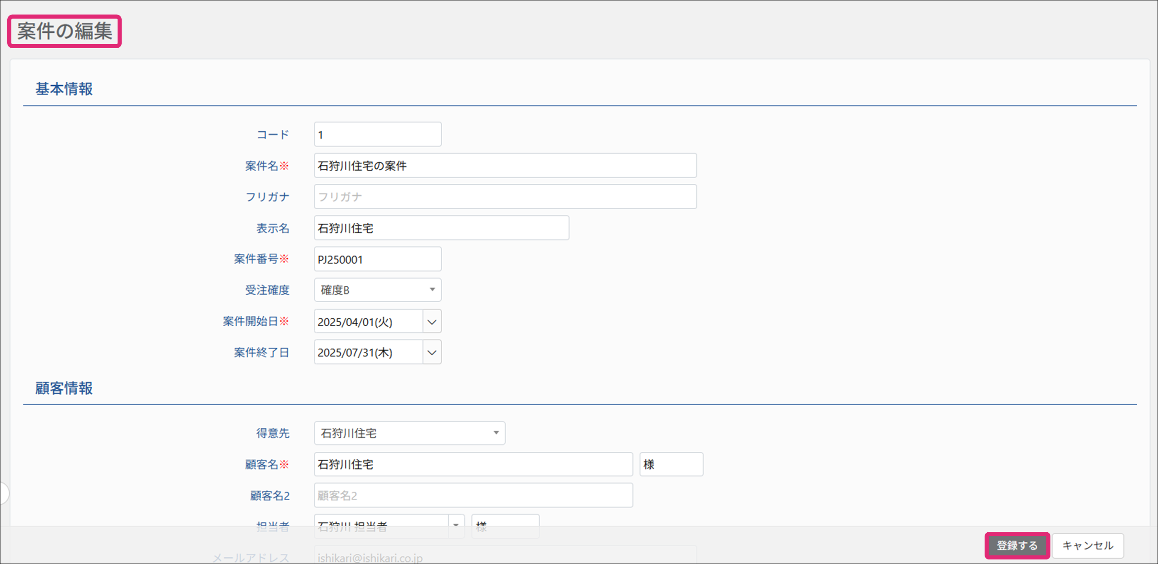Click the 登録する button
This screenshot has width=1158, height=564.
[1016, 545]
